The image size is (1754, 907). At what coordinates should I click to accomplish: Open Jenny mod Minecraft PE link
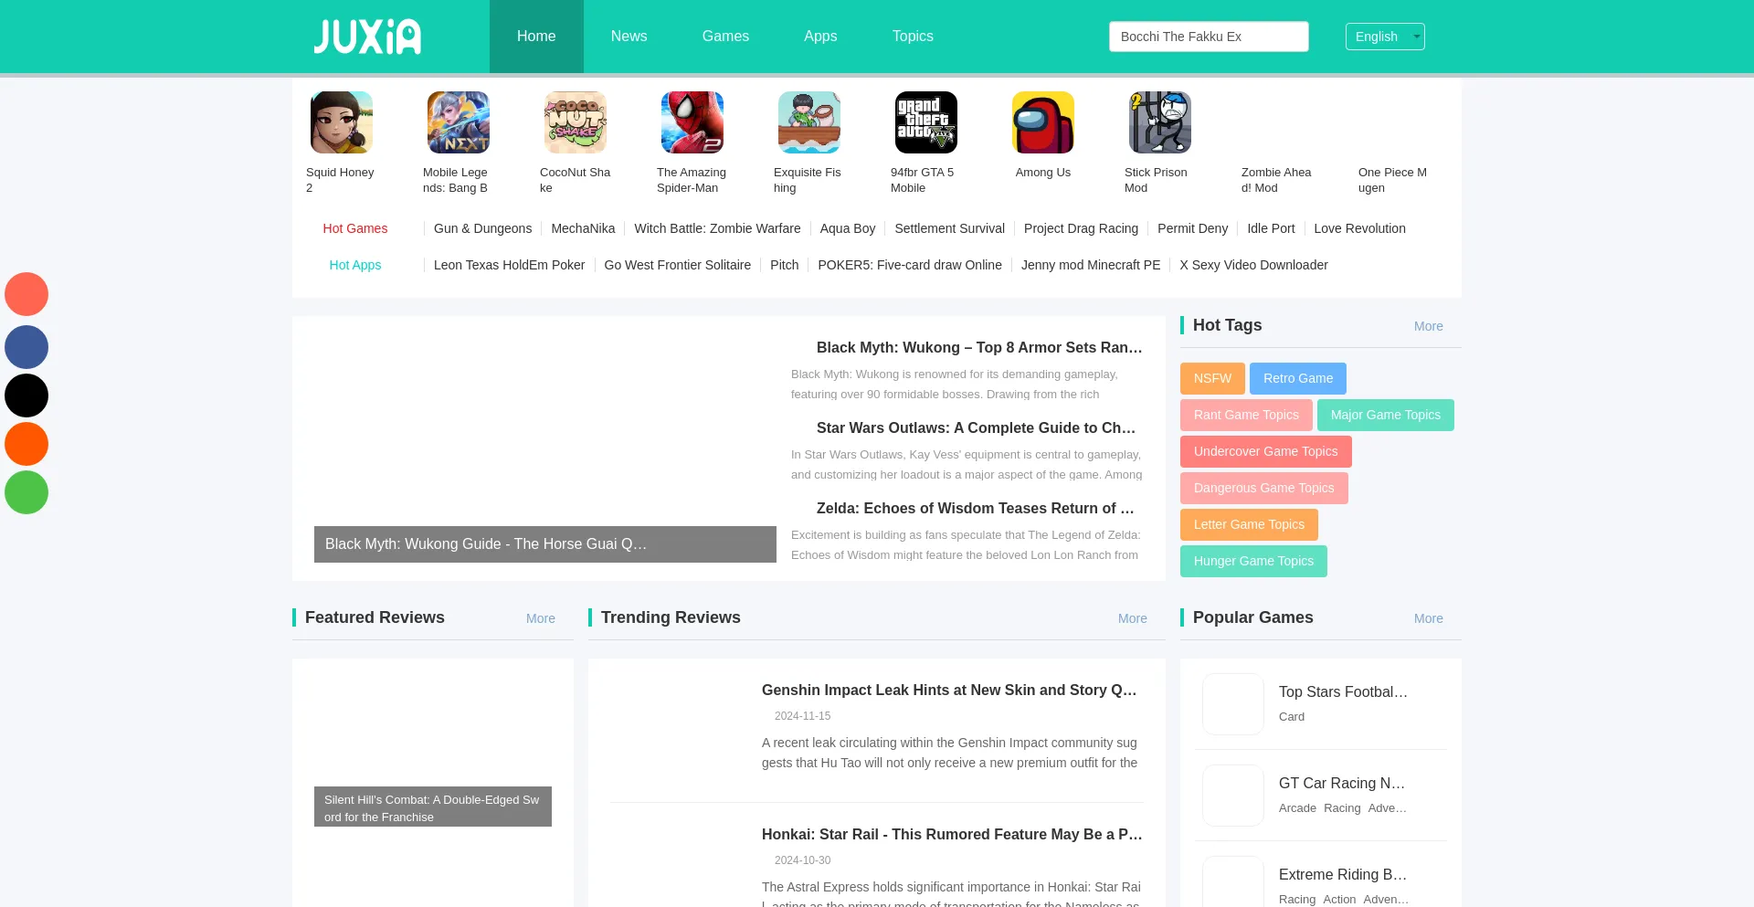pyautogui.click(x=1091, y=265)
